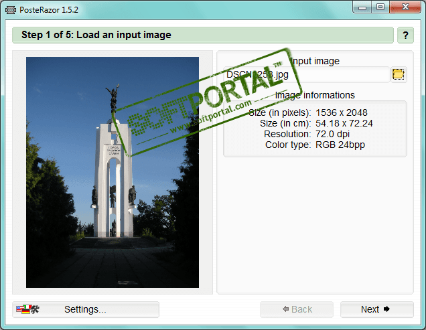Image resolution: width=426 pixels, height=330 pixels.
Task: Click the input image filename field
Action: (x=306, y=74)
